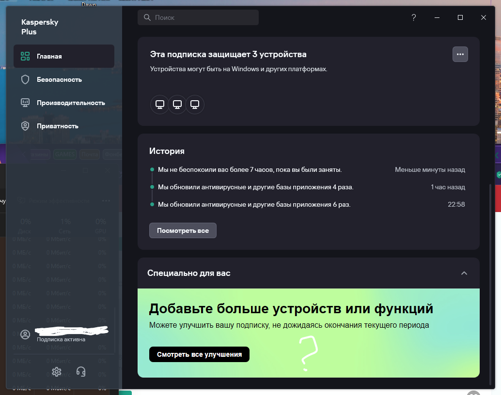The width and height of the screenshot is (501, 395).
Task: Click the account profile avatar icon
Action: point(25,334)
